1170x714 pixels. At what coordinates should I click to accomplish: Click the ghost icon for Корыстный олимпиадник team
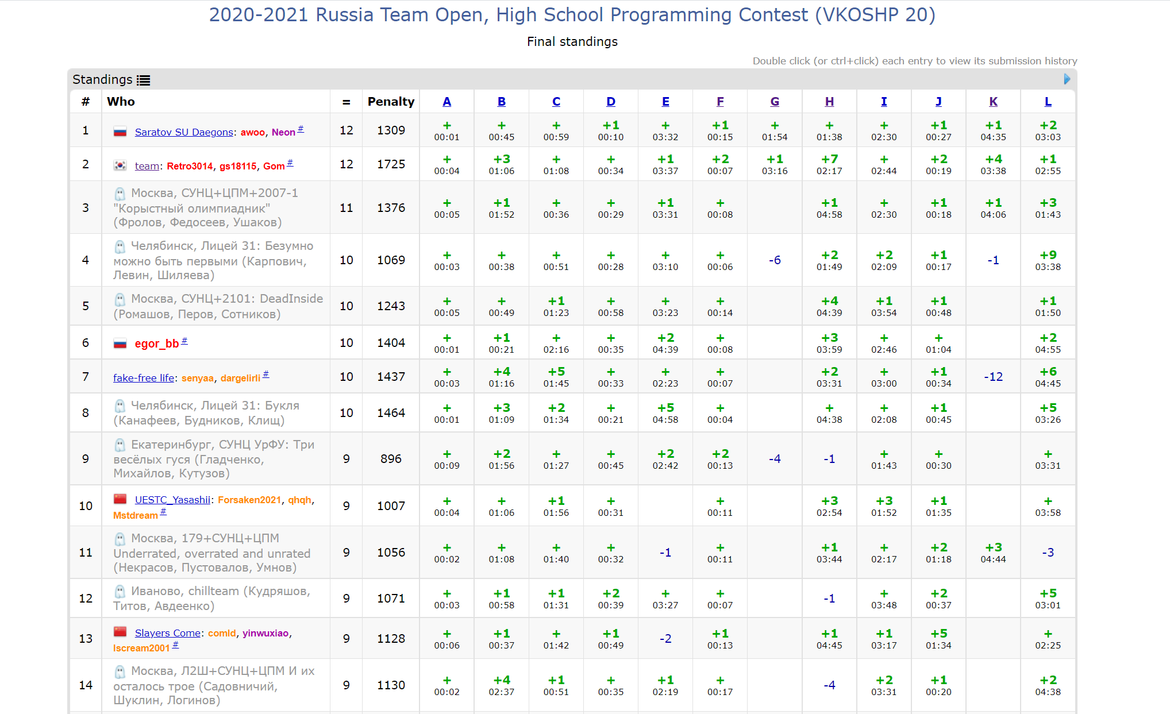pos(120,194)
